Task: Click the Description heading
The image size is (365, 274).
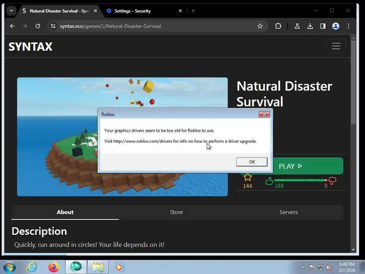Action: click(x=39, y=231)
